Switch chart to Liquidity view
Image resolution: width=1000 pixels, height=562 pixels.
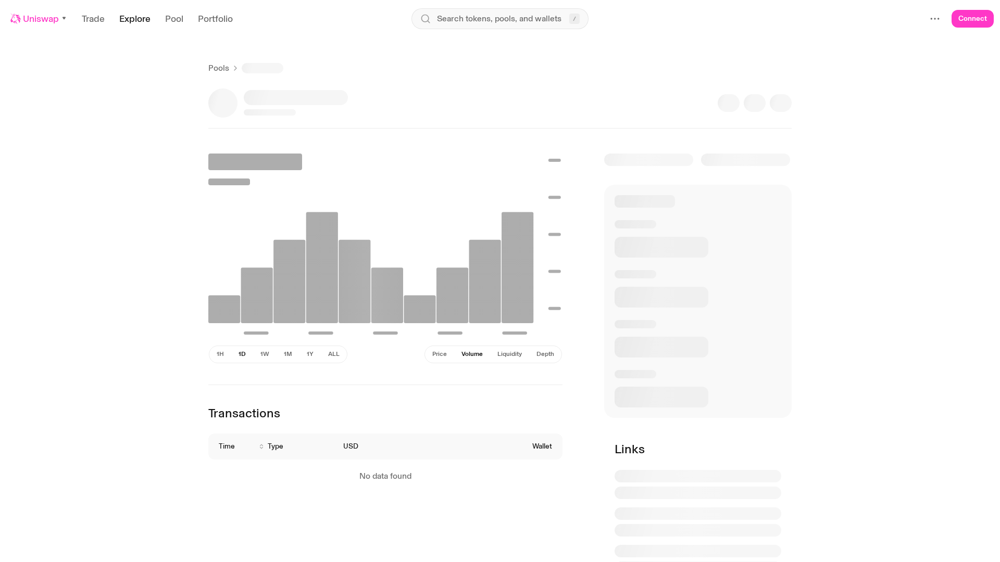tap(509, 354)
